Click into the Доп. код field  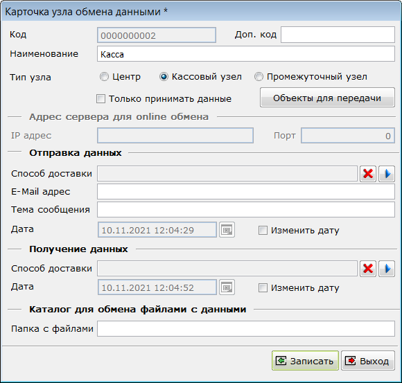click(338, 35)
